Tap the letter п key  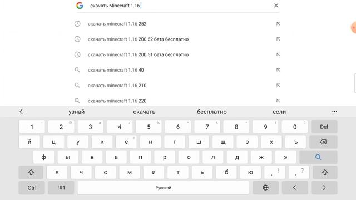pyautogui.click(x=140, y=157)
